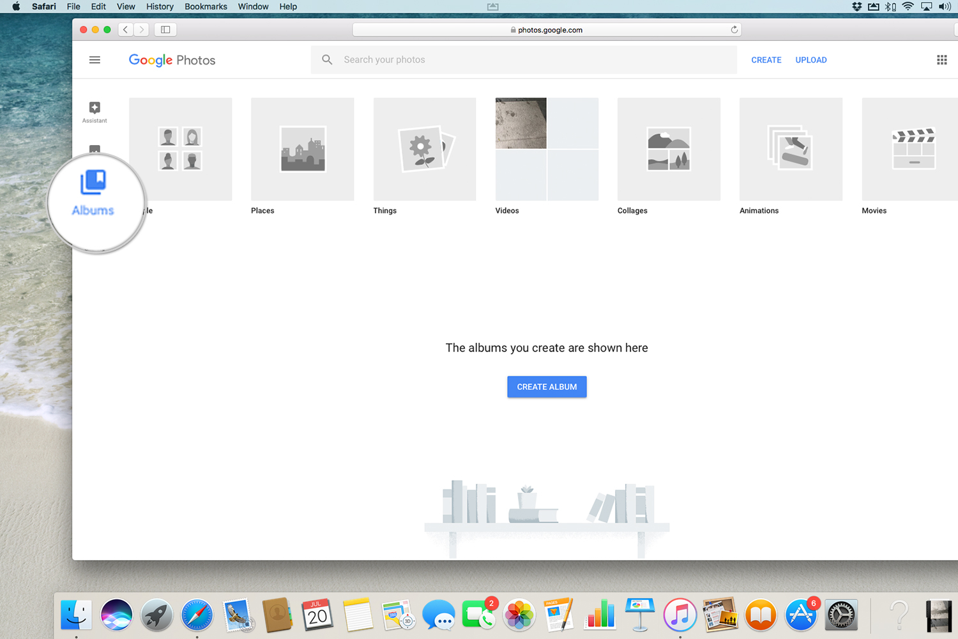Click the CREATE ALBUM button
Viewport: 958px width, 639px height.
547,387
